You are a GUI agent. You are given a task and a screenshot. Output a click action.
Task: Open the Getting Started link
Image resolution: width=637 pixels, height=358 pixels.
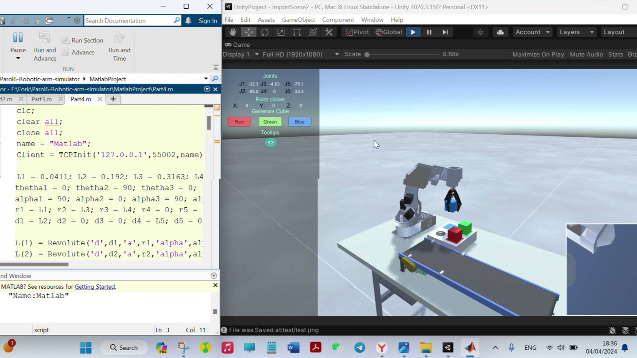pyautogui.click(x=95, y=287)
